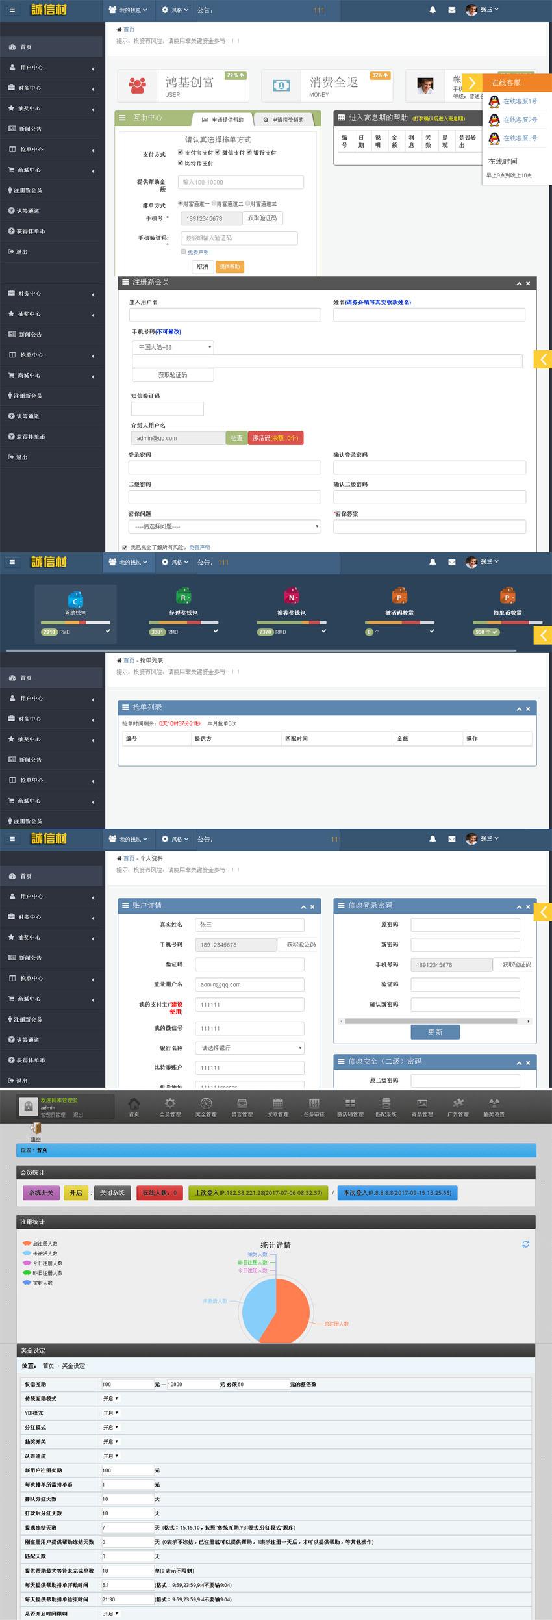Image resolution: width=552 pixels, height=1620 pixels.
Task: Click the admin avatar next to 欢迎回来管理员
Action: point(28,1106)
